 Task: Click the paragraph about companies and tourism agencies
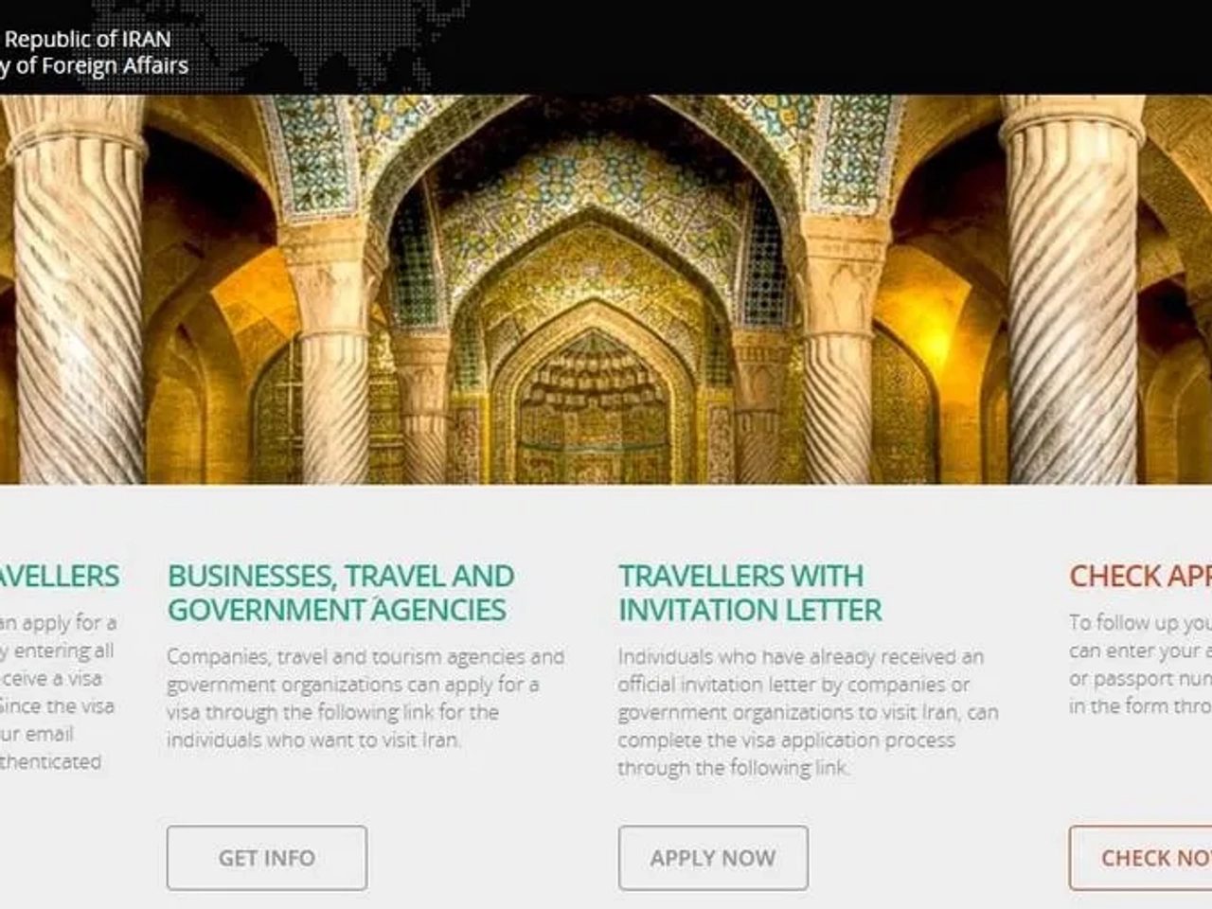(365, 698)
